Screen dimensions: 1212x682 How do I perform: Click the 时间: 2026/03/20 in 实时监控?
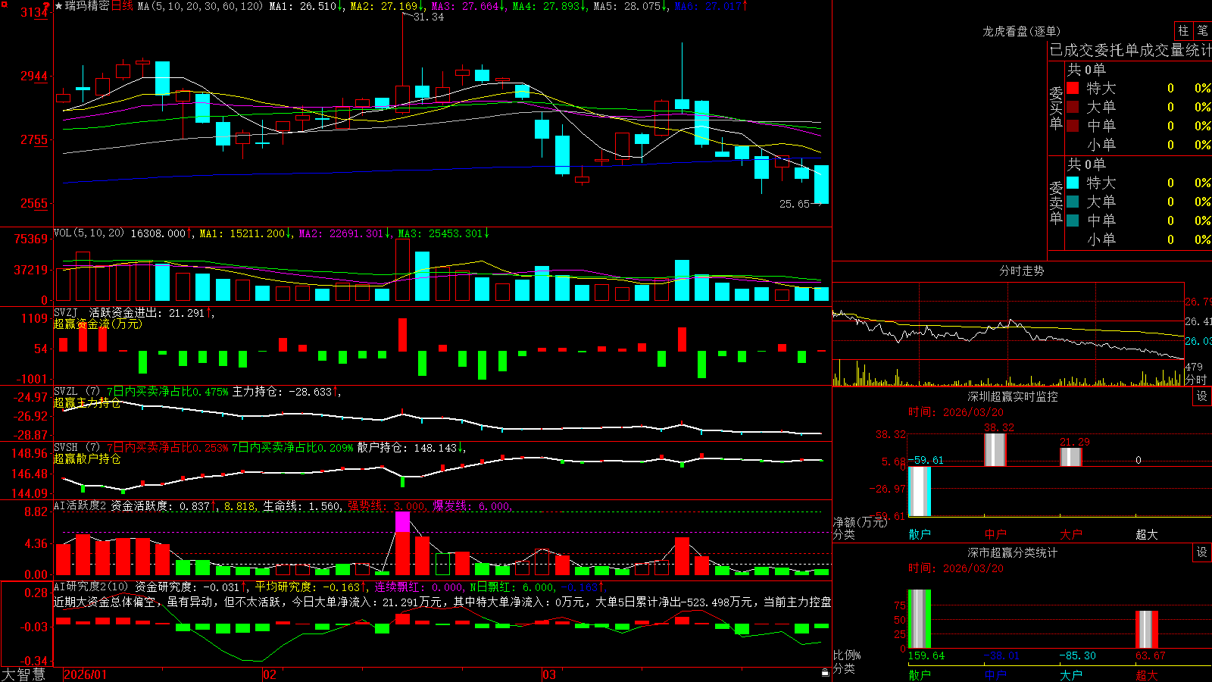956,412
